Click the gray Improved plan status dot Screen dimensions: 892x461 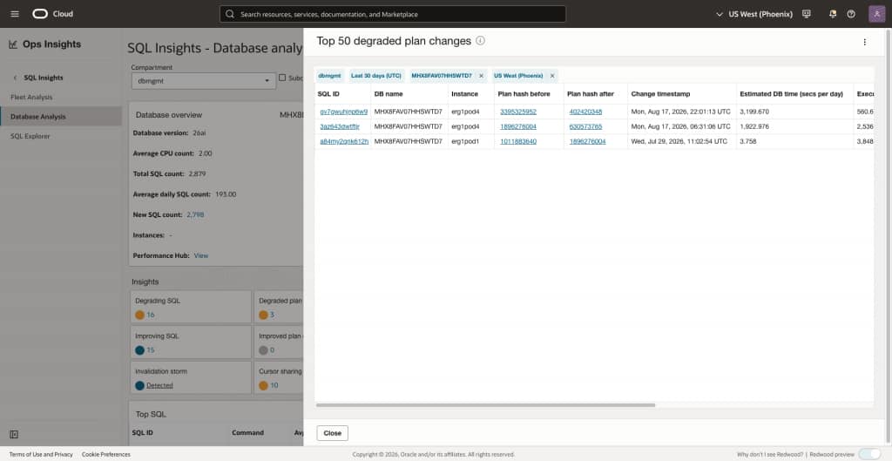point(263,350)
